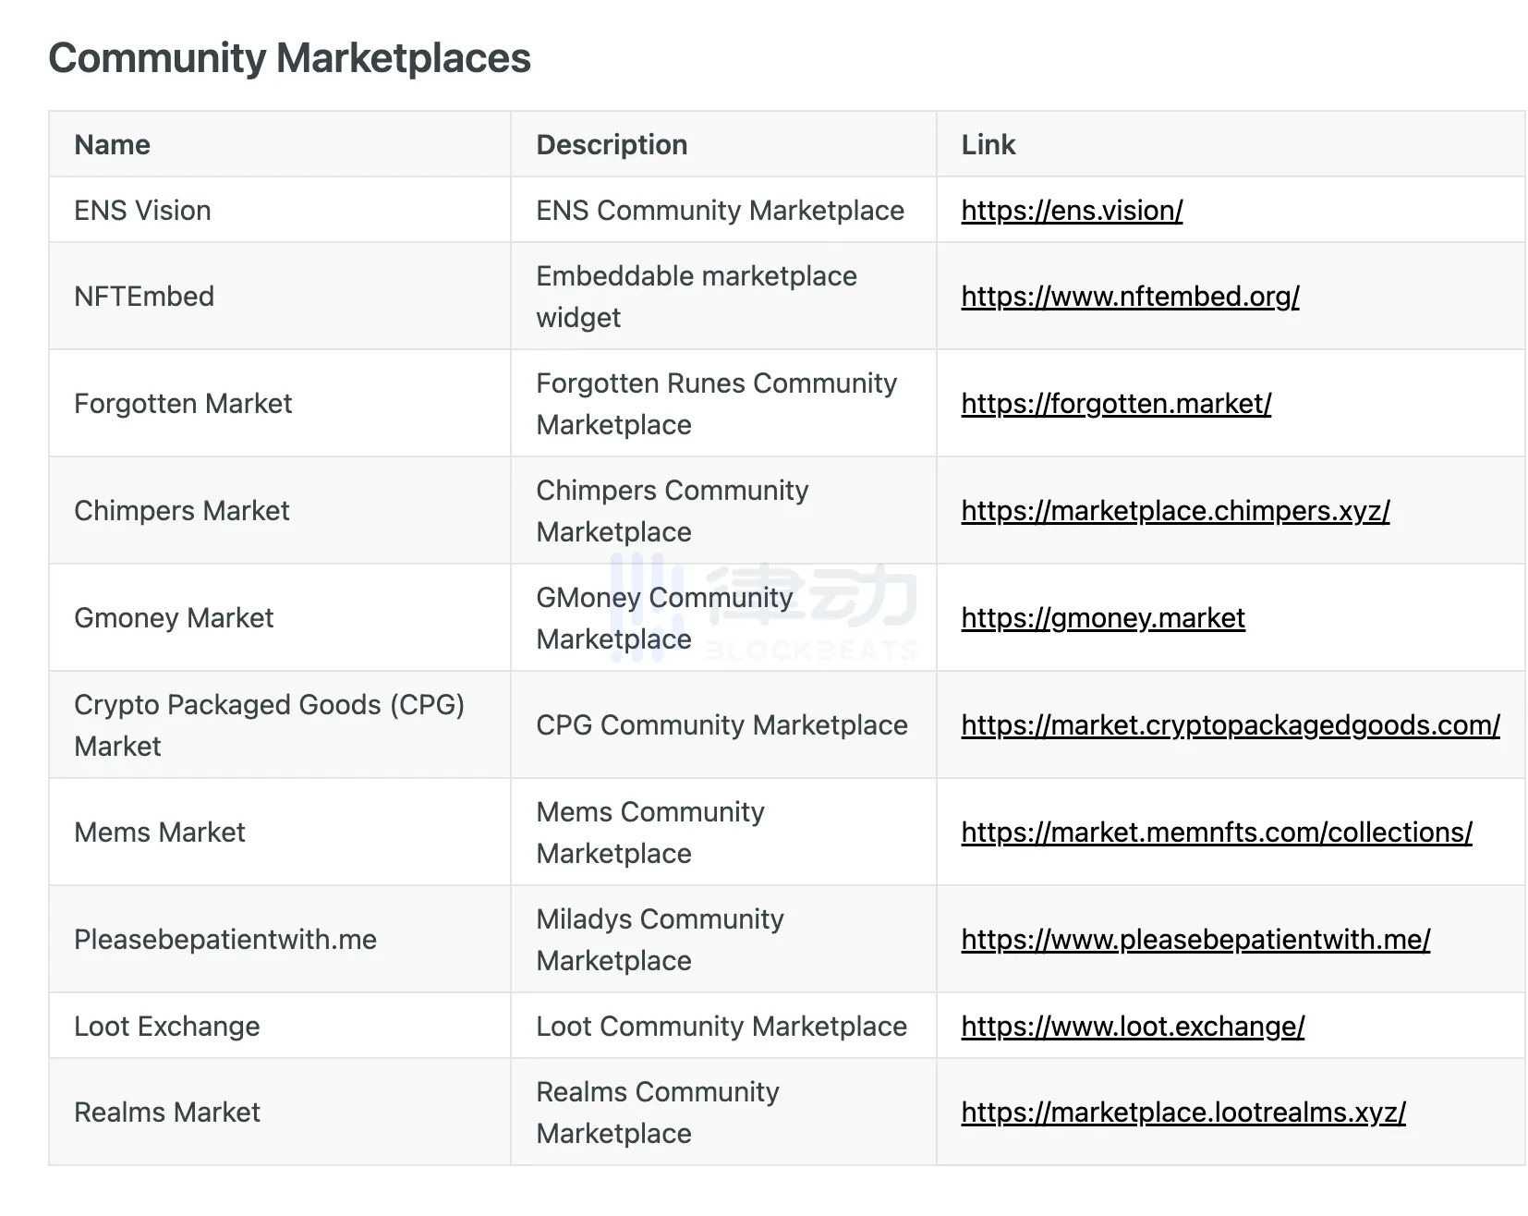Click the ENS Vision name cell
Viewport: 1528px width, 1216px height.
[142, 211]
